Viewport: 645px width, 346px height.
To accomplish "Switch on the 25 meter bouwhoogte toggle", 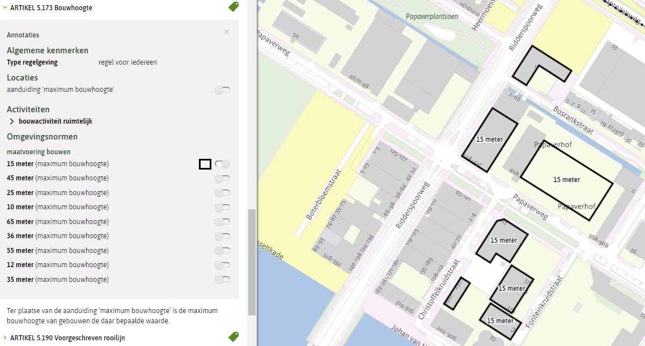I will (x=223, y=193).
